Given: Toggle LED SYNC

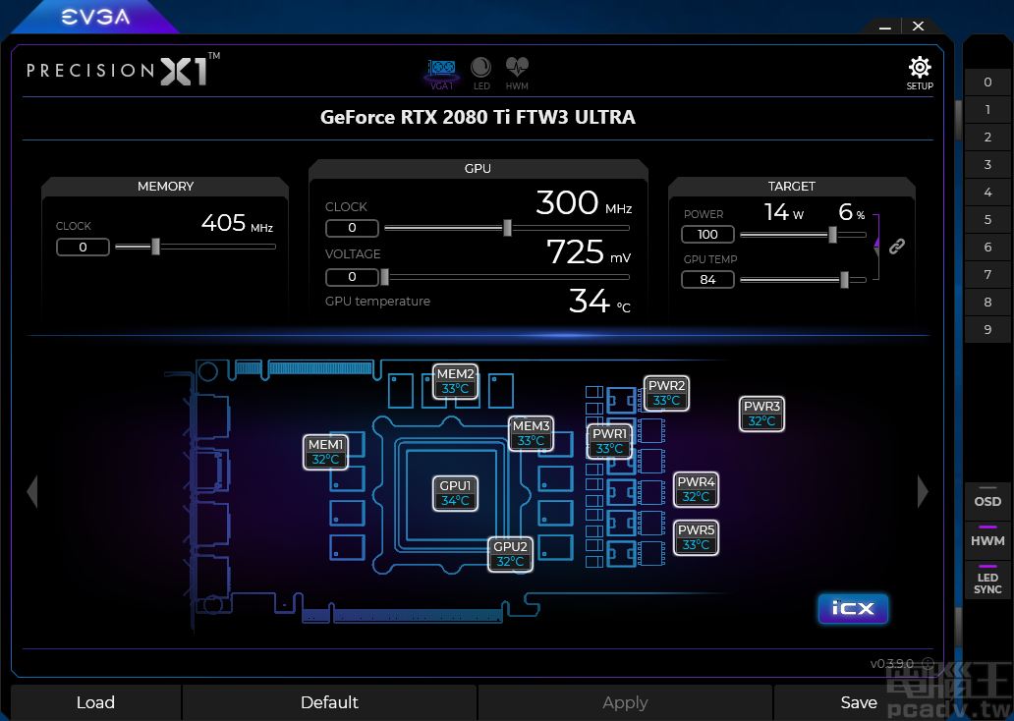Looking at the screenshot, I should (987, 581).
